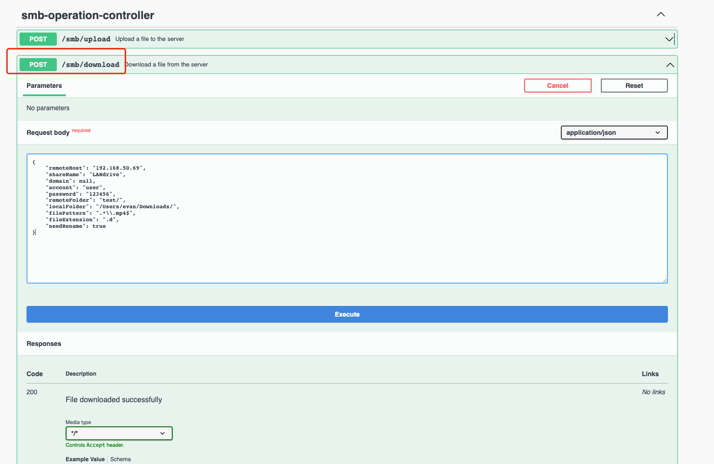Image resolution: width=714 pixels, height=464 pixels.
Task: Click the POST badge for /smb/upload
Action: [38, 39]
